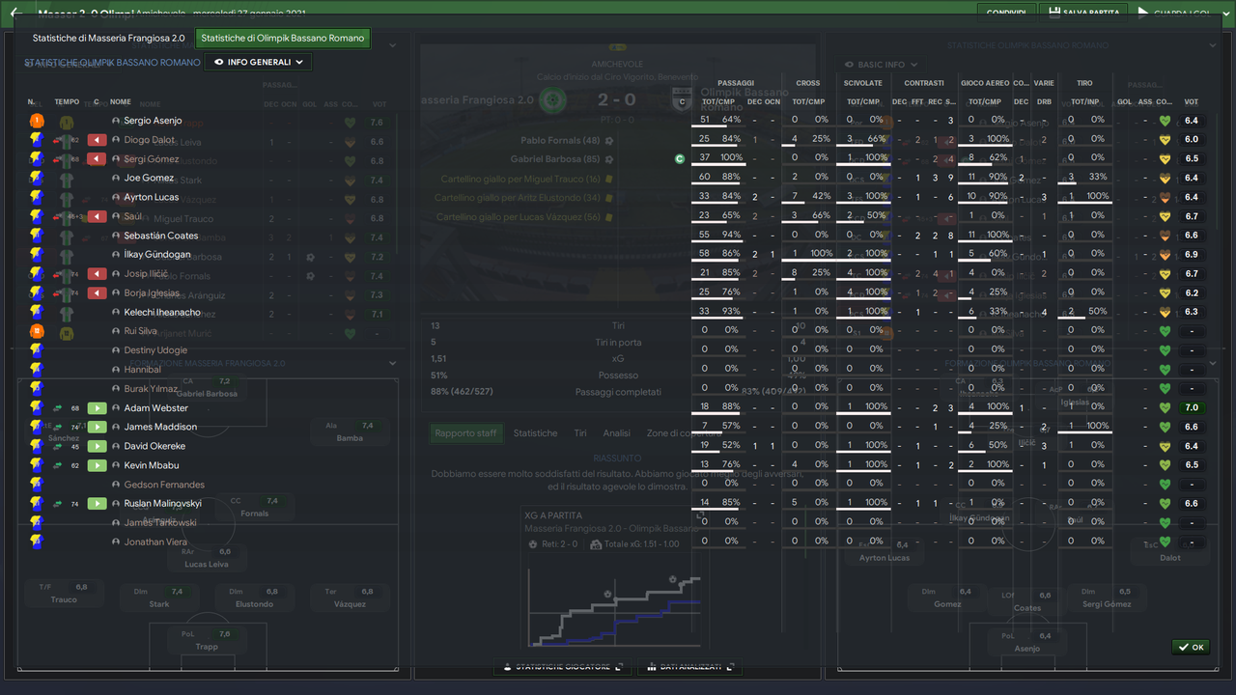Screen dimensions: 1236x695
Task: Click Adam Webster's 7.0 rating value
Action: click(1192, 408)
